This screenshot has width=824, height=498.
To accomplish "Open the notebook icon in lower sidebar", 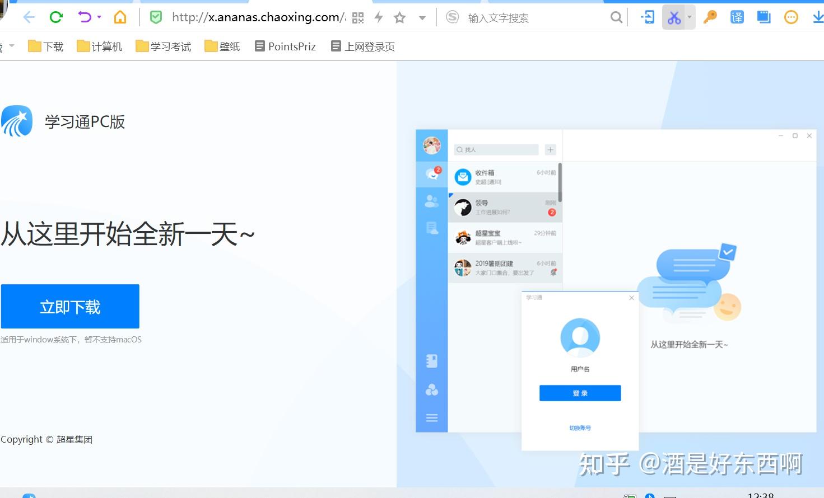I will click(x=432, y=361).
